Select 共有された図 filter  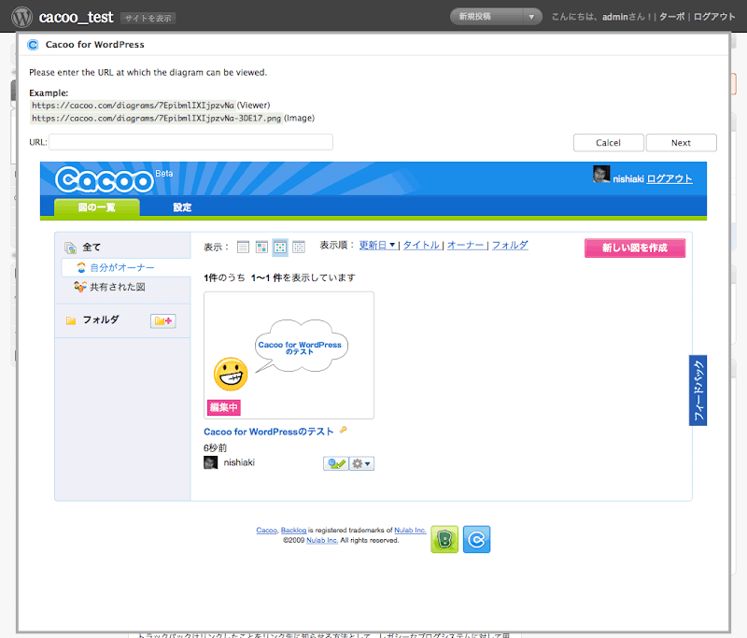pos(118,287)
